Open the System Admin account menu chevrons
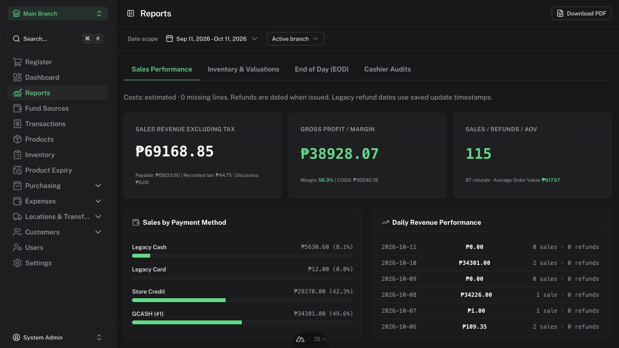Screen dimensions: 619x348 pyautogui.click(x=99, y=337)
